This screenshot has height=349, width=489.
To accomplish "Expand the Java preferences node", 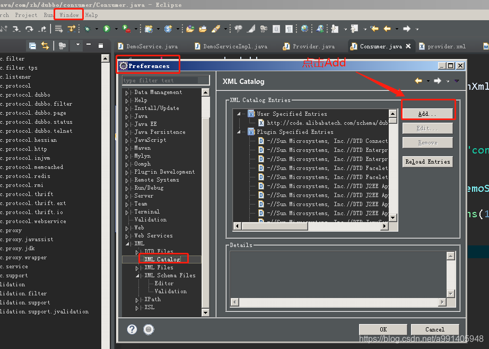I will coord(127,116).
